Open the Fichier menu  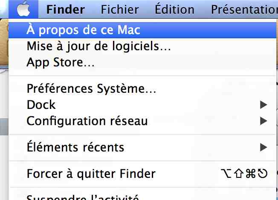click(120, 9)
